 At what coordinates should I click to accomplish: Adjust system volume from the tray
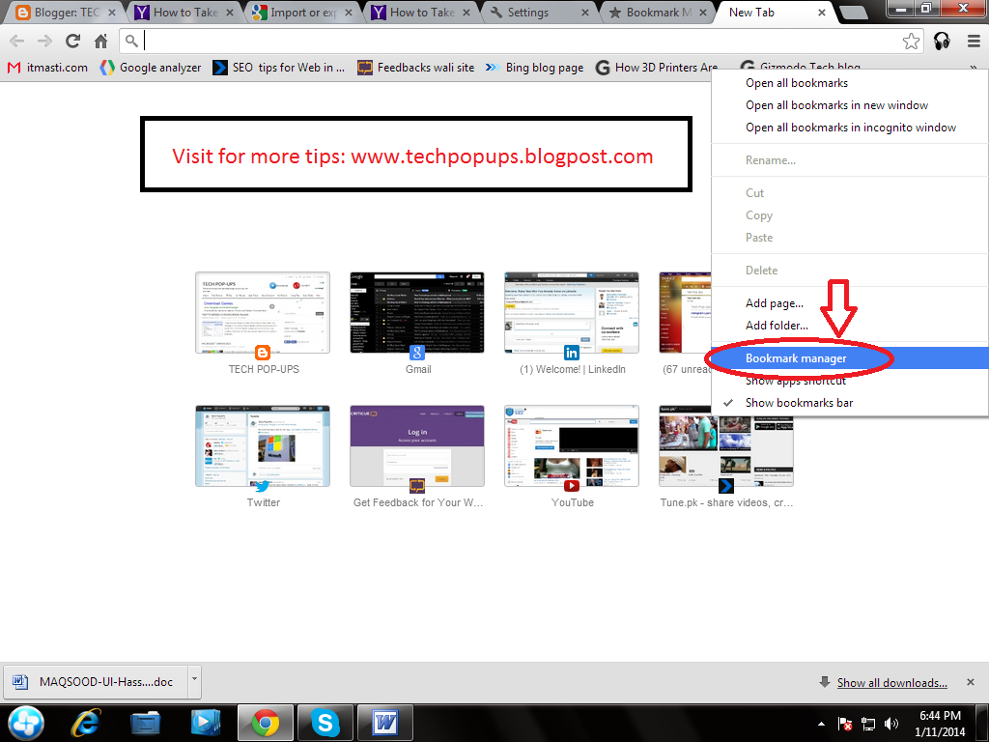coord(891,723)
